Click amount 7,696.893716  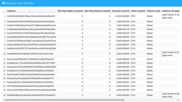click(123, 29)
